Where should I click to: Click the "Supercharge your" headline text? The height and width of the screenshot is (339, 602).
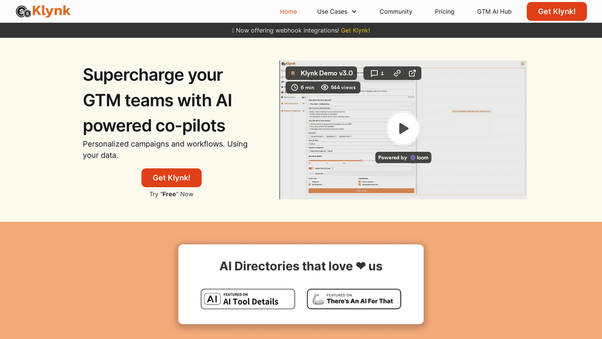click(153, 75)
